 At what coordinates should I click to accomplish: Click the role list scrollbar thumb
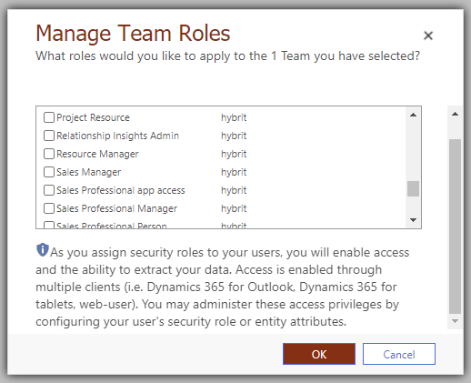click(x=413, y=188)
